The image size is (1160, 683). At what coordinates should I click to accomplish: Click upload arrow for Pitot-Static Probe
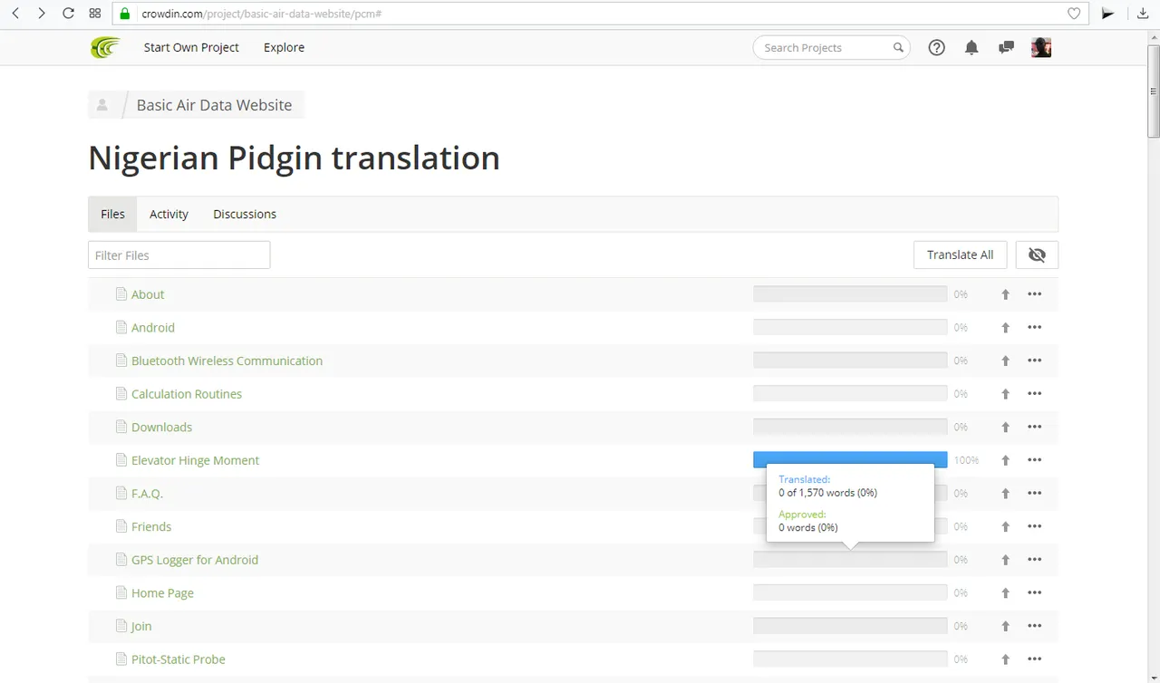1005,659
